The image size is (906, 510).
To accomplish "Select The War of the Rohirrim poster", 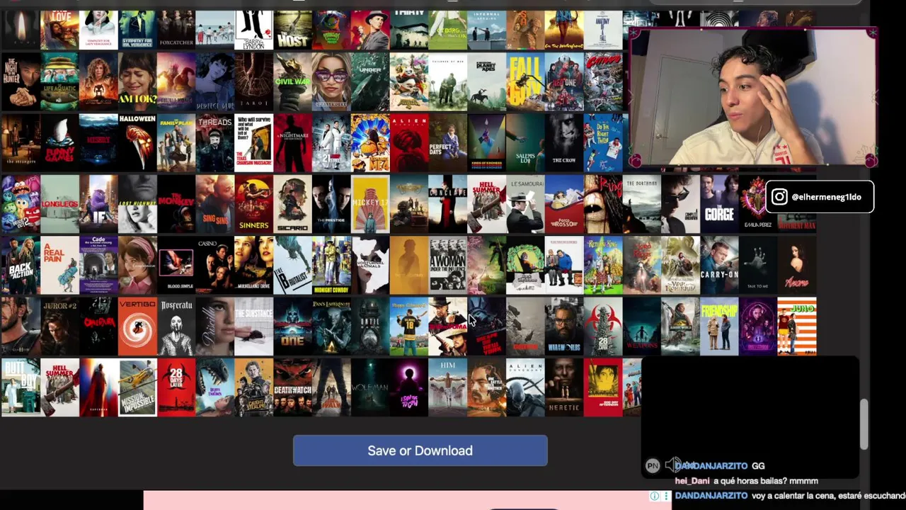I will tap(680, 265).
